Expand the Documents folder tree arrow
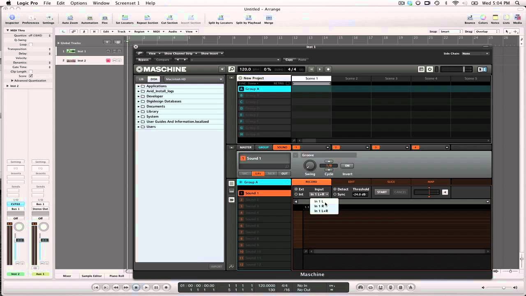 point(139,106)
